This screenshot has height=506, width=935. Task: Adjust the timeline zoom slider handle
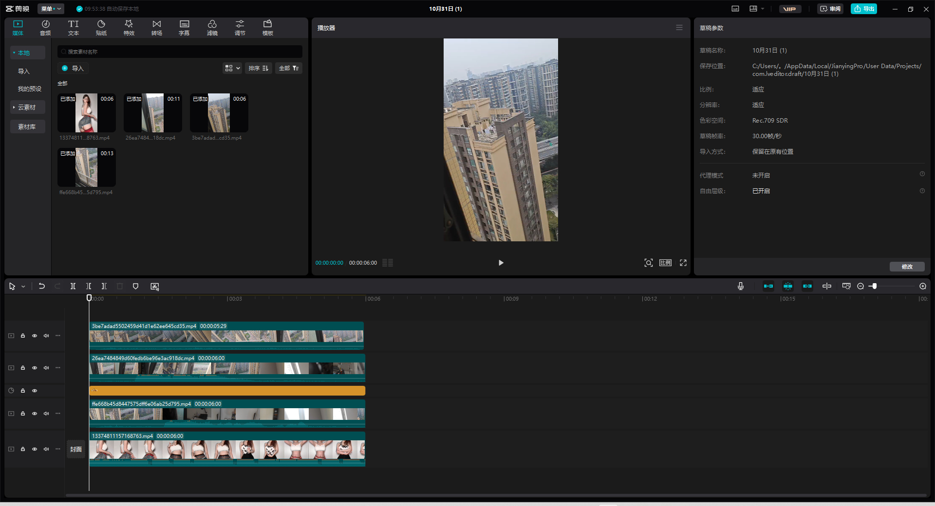(874, 286)
